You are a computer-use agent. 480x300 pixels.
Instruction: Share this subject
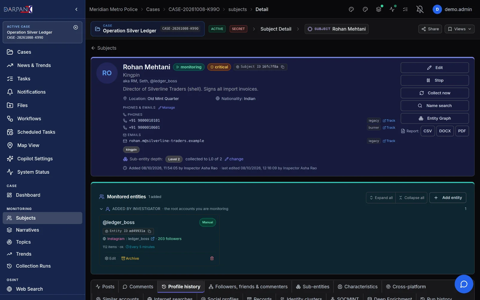click(430, 29)
